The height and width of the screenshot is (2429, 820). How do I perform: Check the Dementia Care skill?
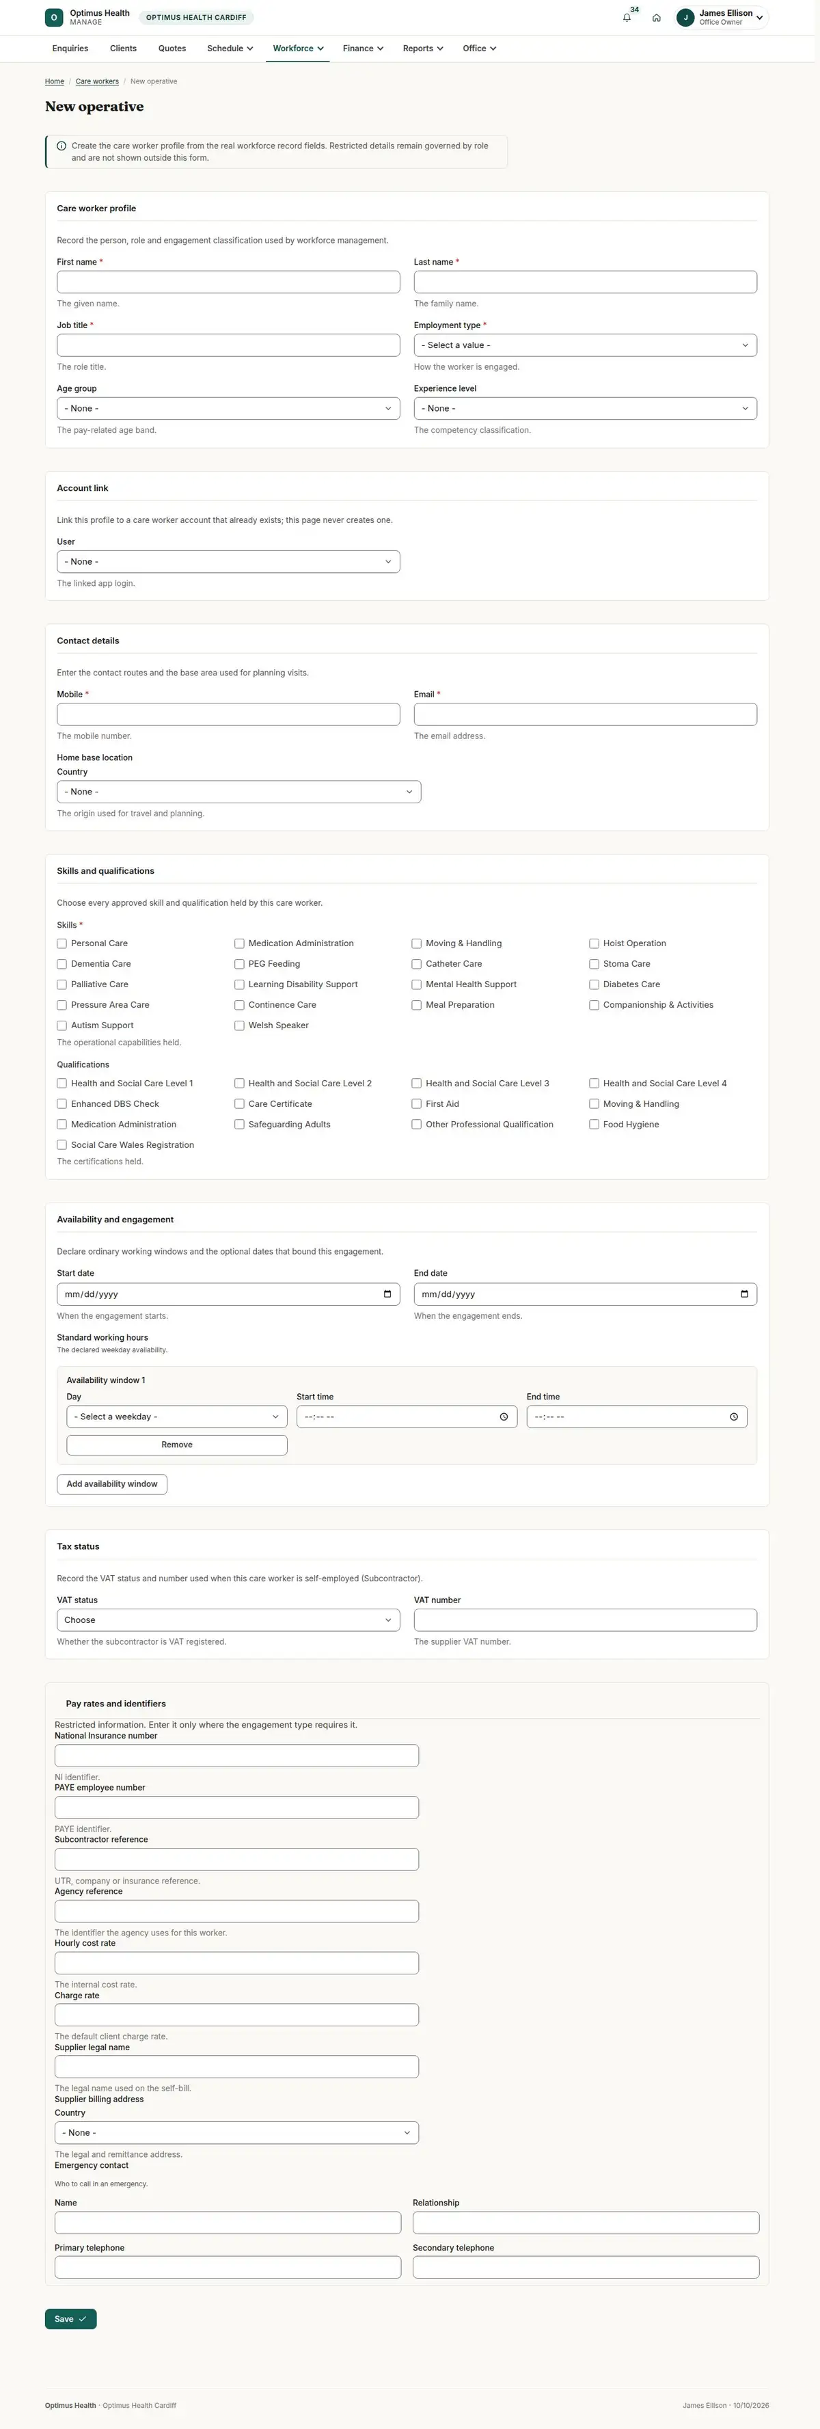pyautogui.click(x=62, y=964)
